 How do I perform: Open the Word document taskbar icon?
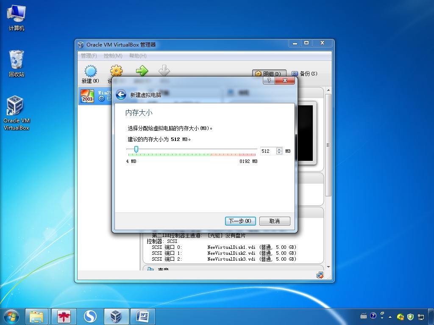[142, 317]
